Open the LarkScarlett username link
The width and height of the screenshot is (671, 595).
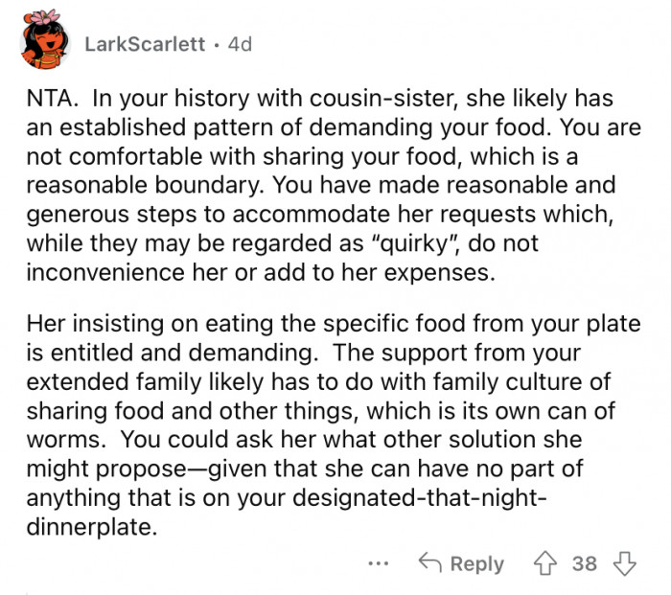[x=145, y=44]
